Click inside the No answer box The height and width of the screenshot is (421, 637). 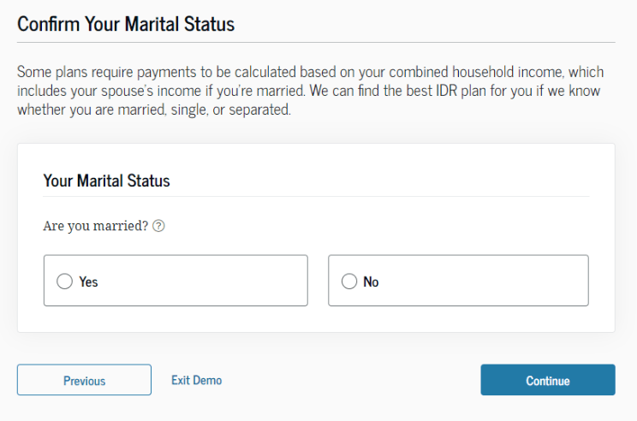point(479,281)
